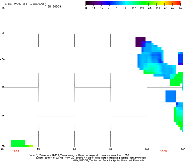Click the yellow section of the colorbar

[163, 3]
